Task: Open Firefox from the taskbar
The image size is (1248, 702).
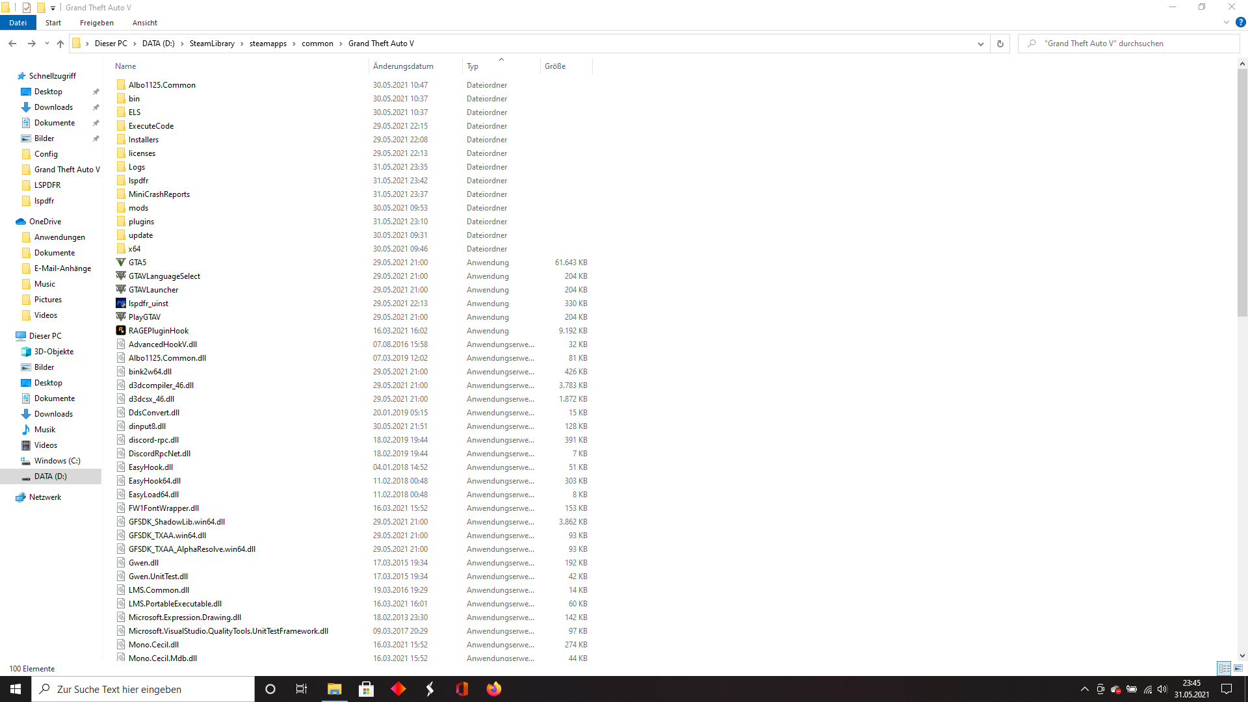Action: pyautogui.click(x=494, y=689)
